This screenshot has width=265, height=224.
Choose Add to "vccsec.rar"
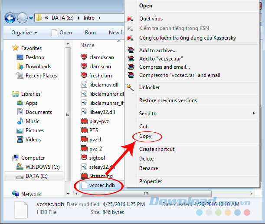coord(161,59)
